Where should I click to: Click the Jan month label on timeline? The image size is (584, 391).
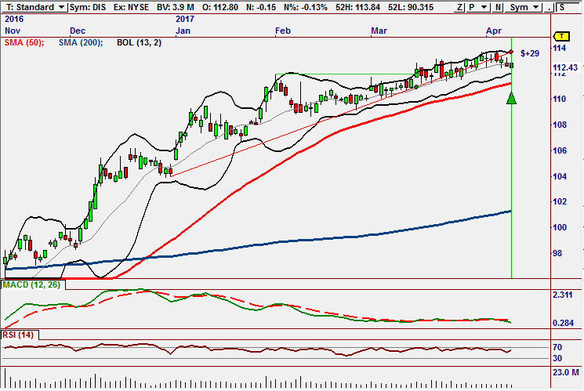pyautogui.click(x=183, y=31)
